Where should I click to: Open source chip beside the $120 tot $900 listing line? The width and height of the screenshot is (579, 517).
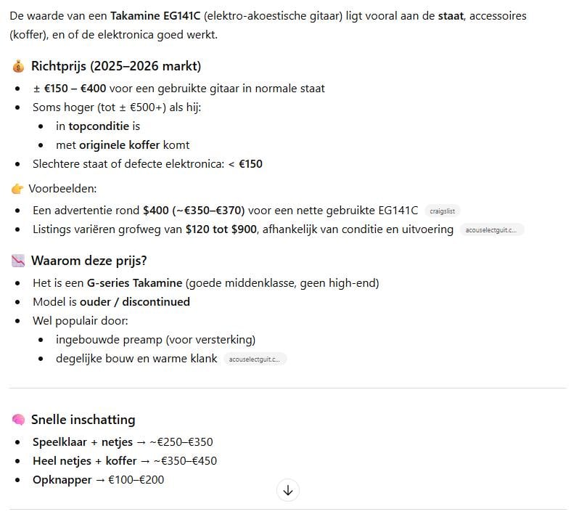click(492, 230)
